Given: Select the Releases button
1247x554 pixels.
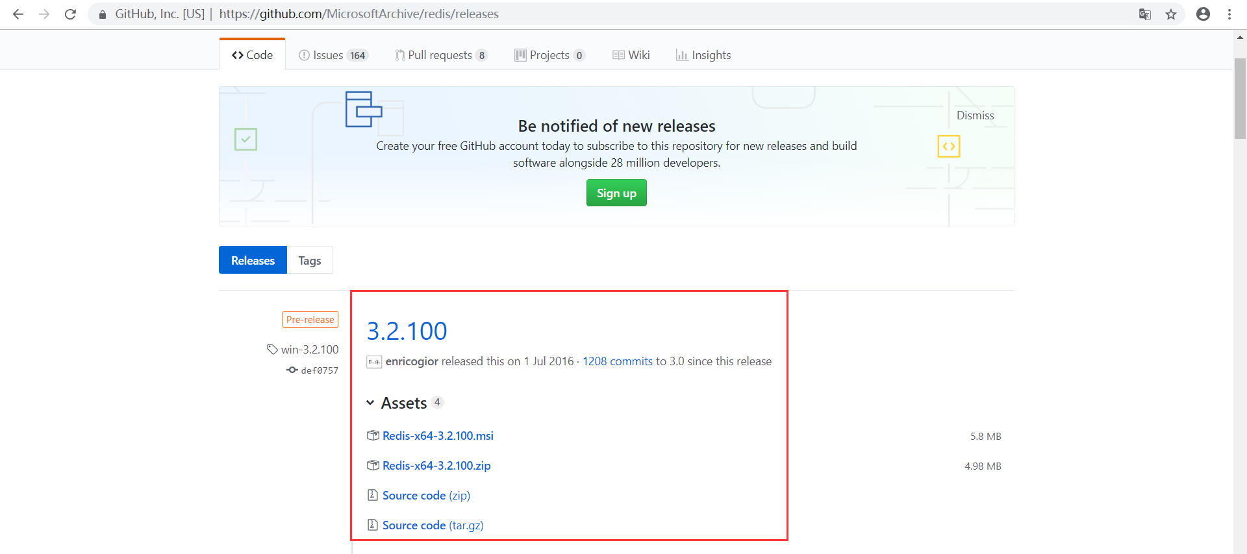Looking at the screenshot, I should pos(253,260).
